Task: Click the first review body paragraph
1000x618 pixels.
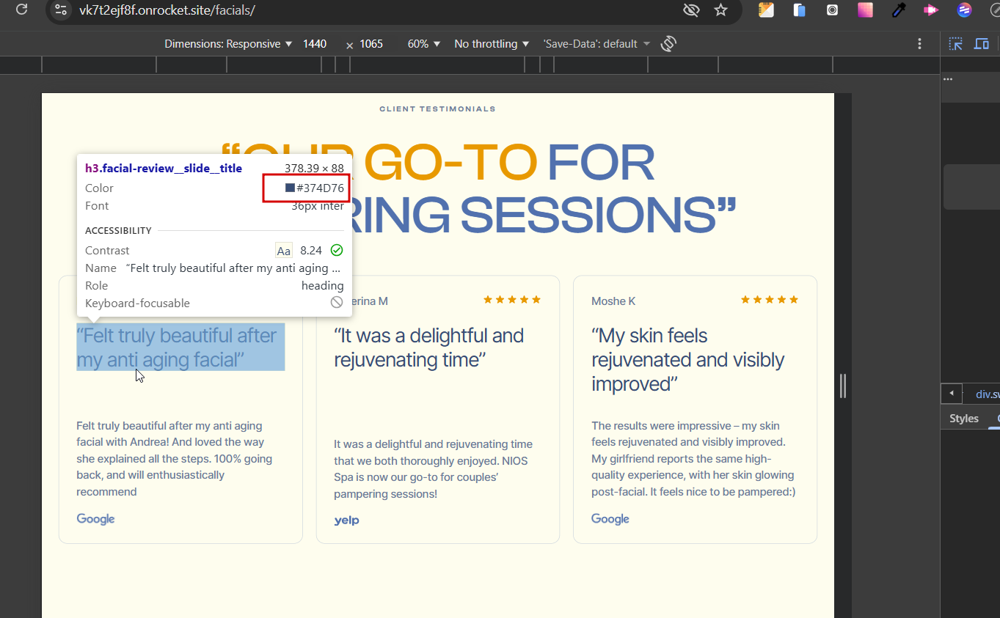Action: point(175,459)
